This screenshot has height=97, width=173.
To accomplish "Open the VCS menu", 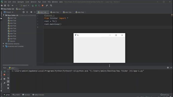I will tap(49, 2).
